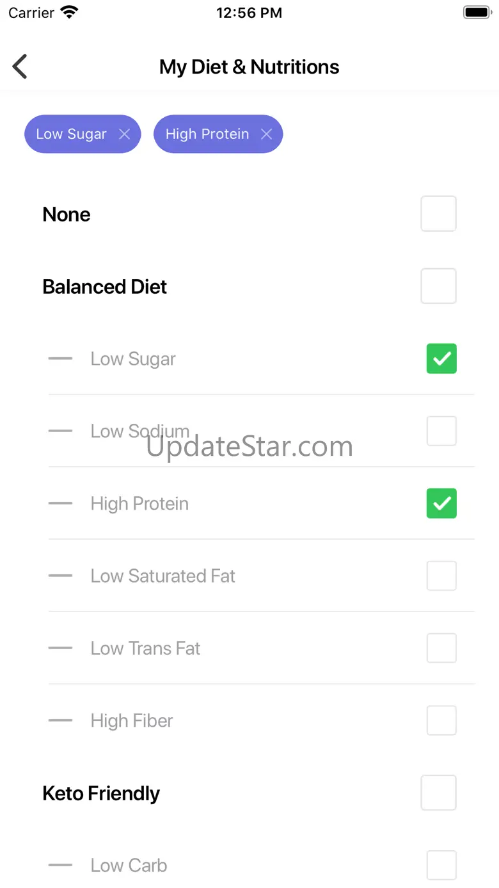
Task: Tick the Low Carb checkbox
Action: (441, 865)
